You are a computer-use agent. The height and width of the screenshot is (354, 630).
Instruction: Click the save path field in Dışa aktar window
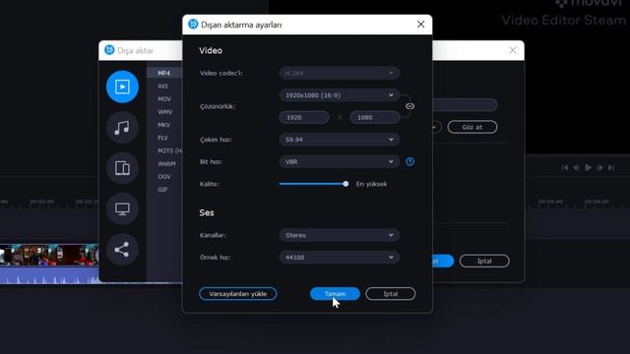click(465, 105)
